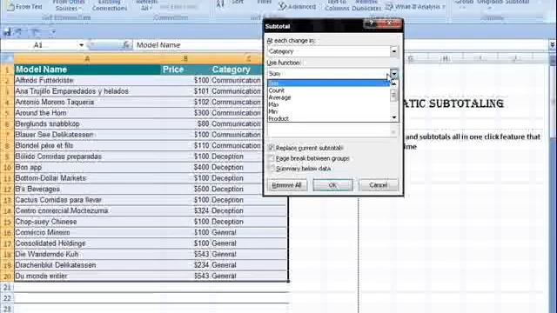
Task: Click the Filter ribbon button
Action: [265, 3]
